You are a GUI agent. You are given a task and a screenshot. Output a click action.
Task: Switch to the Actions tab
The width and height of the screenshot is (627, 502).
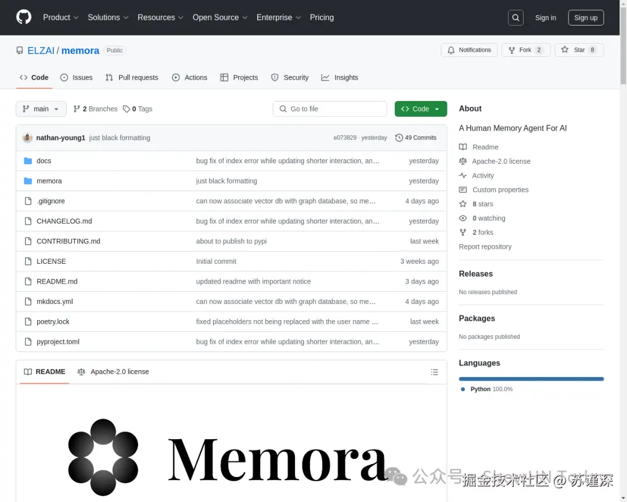click(189, 78)
